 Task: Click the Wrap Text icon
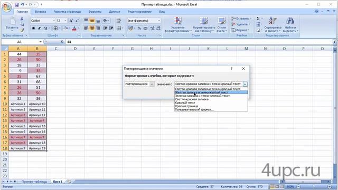tap(119, 21)
